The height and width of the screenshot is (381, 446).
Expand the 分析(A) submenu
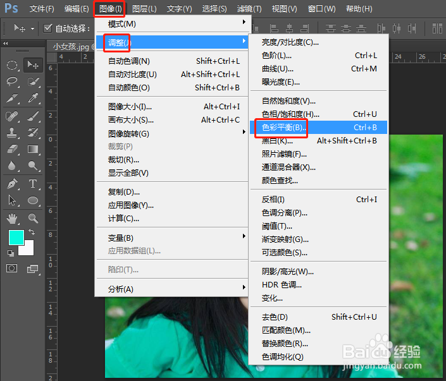(173, 289)
